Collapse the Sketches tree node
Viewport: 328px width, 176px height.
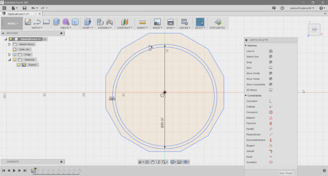pyautogui.click(x=9, y=60)
